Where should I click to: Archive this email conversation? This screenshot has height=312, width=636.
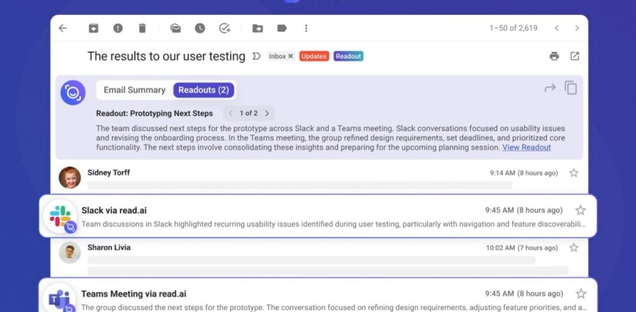tap(93, 28)
